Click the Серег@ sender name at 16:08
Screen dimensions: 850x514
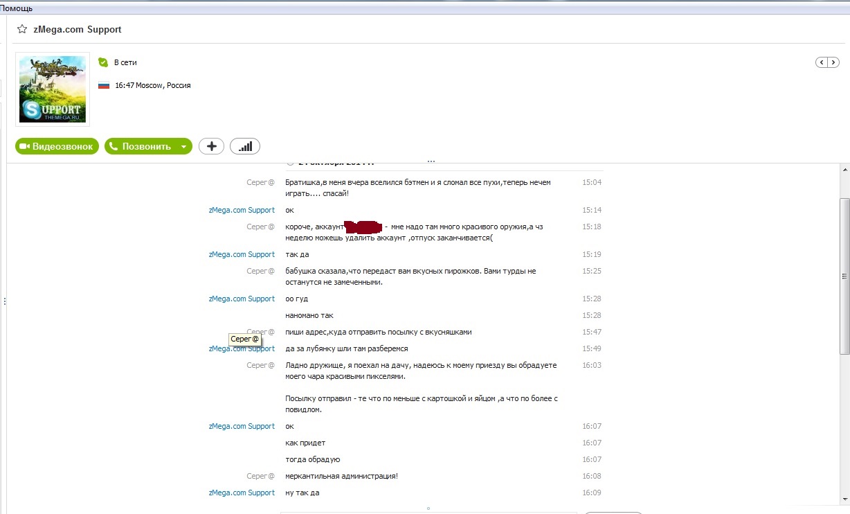261,476
